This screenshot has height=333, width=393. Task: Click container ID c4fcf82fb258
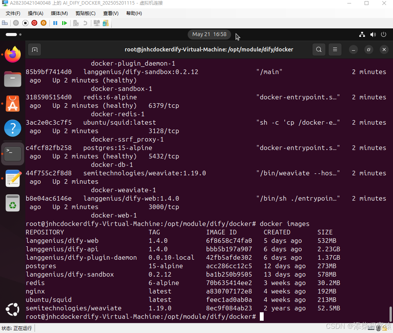[49, 148]
